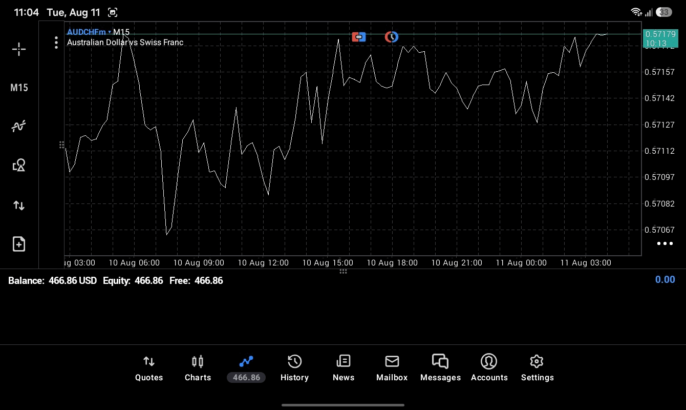Change the M15 timeframe in the left sidebar
The image size is (686, 410).
pos(19,88)
